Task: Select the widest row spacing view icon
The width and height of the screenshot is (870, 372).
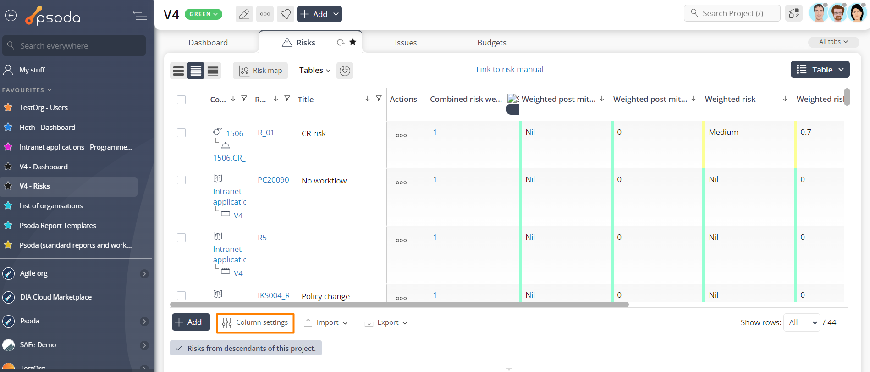Action: click(x=179, y=71)
